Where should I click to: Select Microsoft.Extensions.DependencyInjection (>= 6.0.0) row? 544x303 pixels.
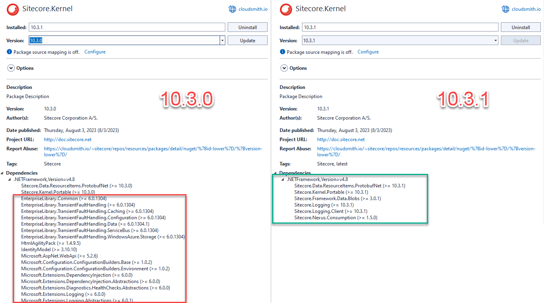77,275
